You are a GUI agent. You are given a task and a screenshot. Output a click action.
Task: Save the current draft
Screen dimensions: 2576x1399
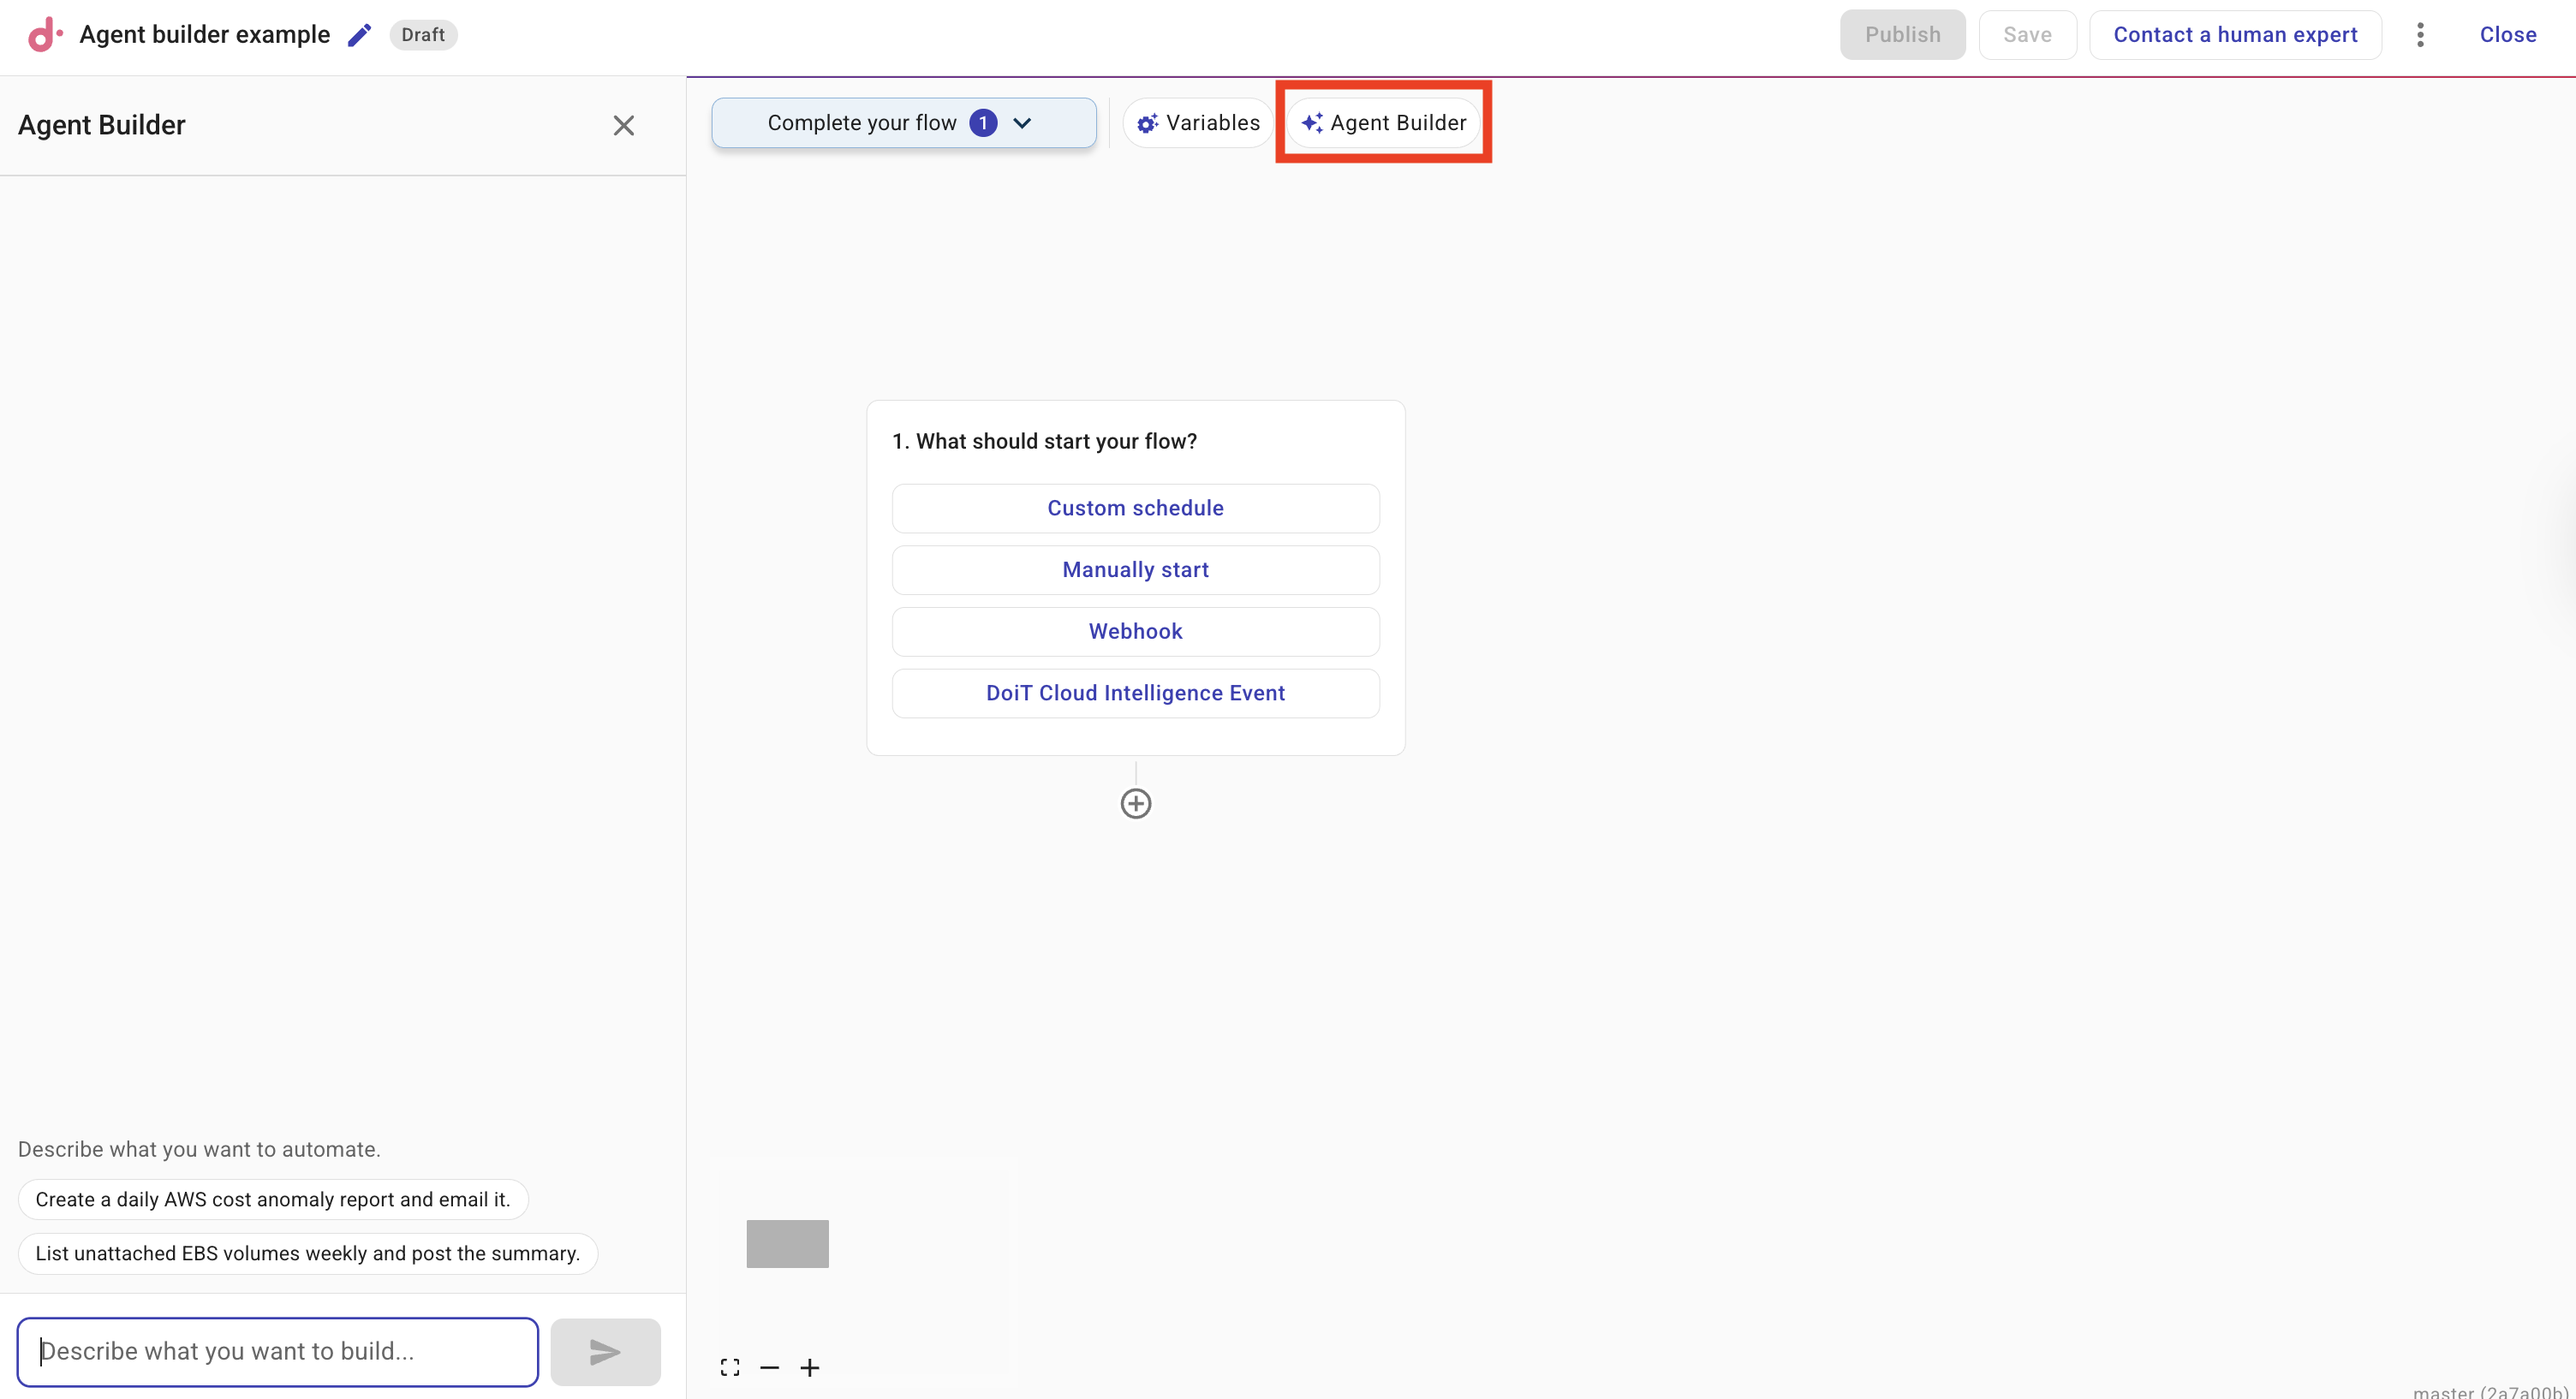point(2027,34)
